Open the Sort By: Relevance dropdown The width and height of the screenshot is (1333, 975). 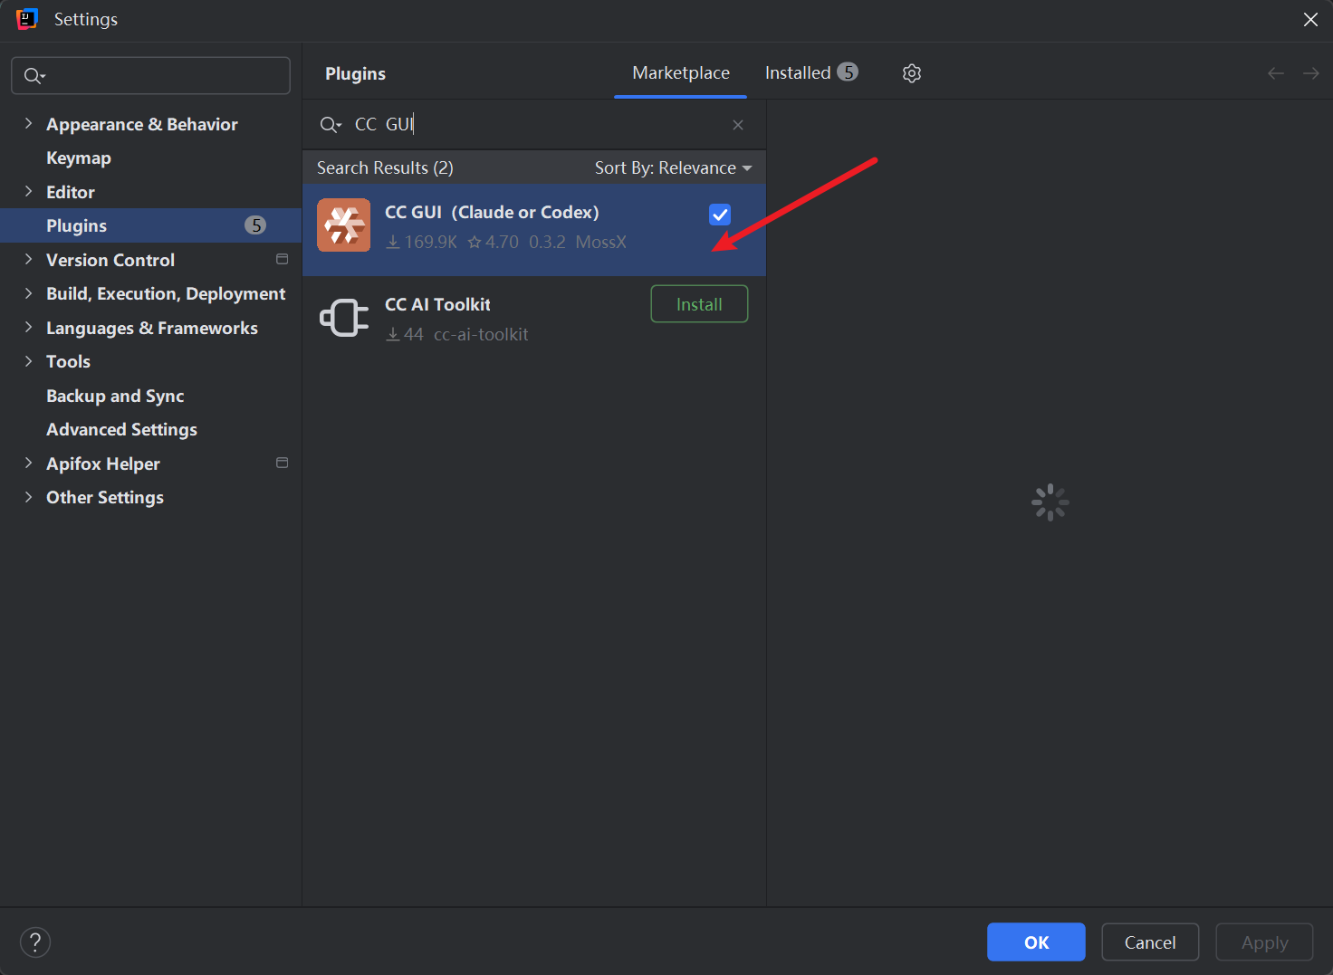pyautogui.click(x=673, y=168)
